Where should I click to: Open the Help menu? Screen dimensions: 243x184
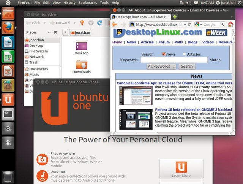click(x=115, y=3)
